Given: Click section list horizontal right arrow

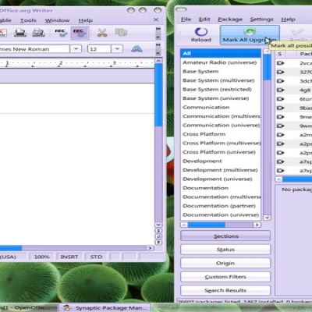Looking at the screenshot, I should pyautogui.click(x=257, y=225).
